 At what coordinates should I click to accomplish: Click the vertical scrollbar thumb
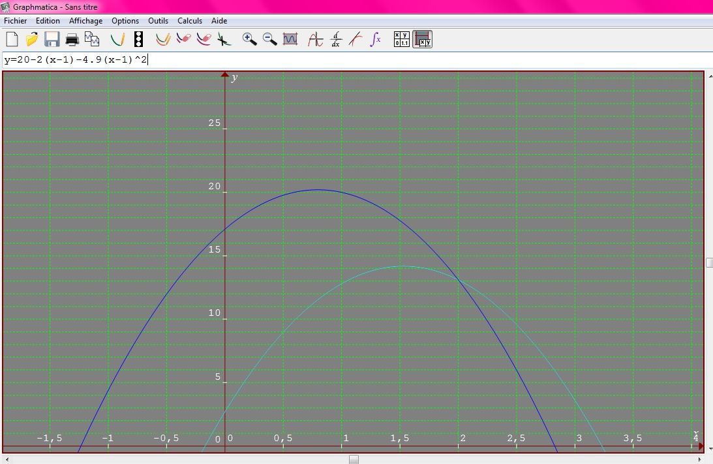(709, 262)
